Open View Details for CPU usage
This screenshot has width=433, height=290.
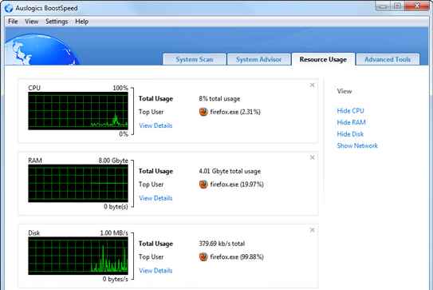(x=155, y=125)
